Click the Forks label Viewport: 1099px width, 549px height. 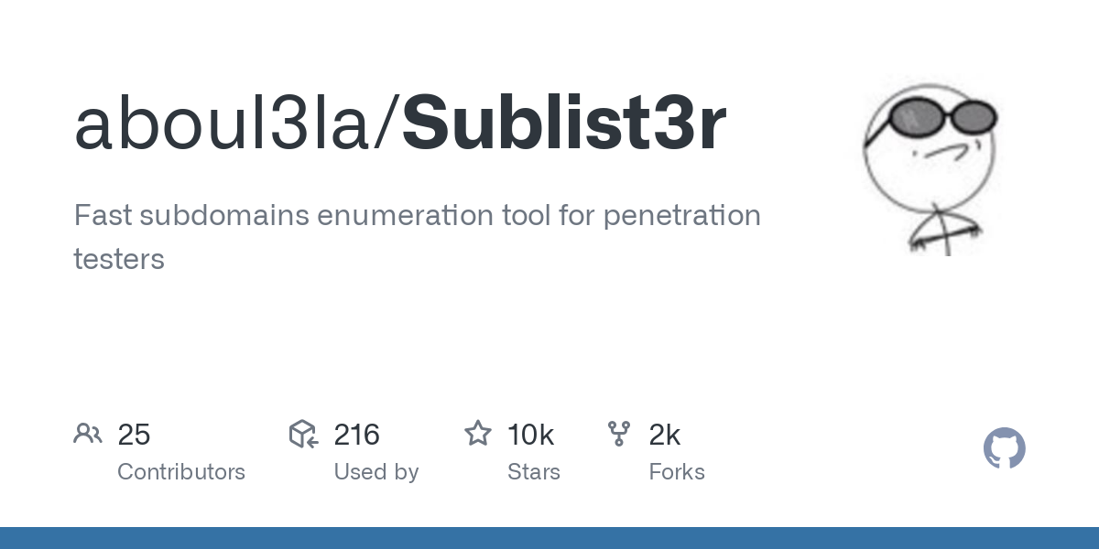(677, 472)
